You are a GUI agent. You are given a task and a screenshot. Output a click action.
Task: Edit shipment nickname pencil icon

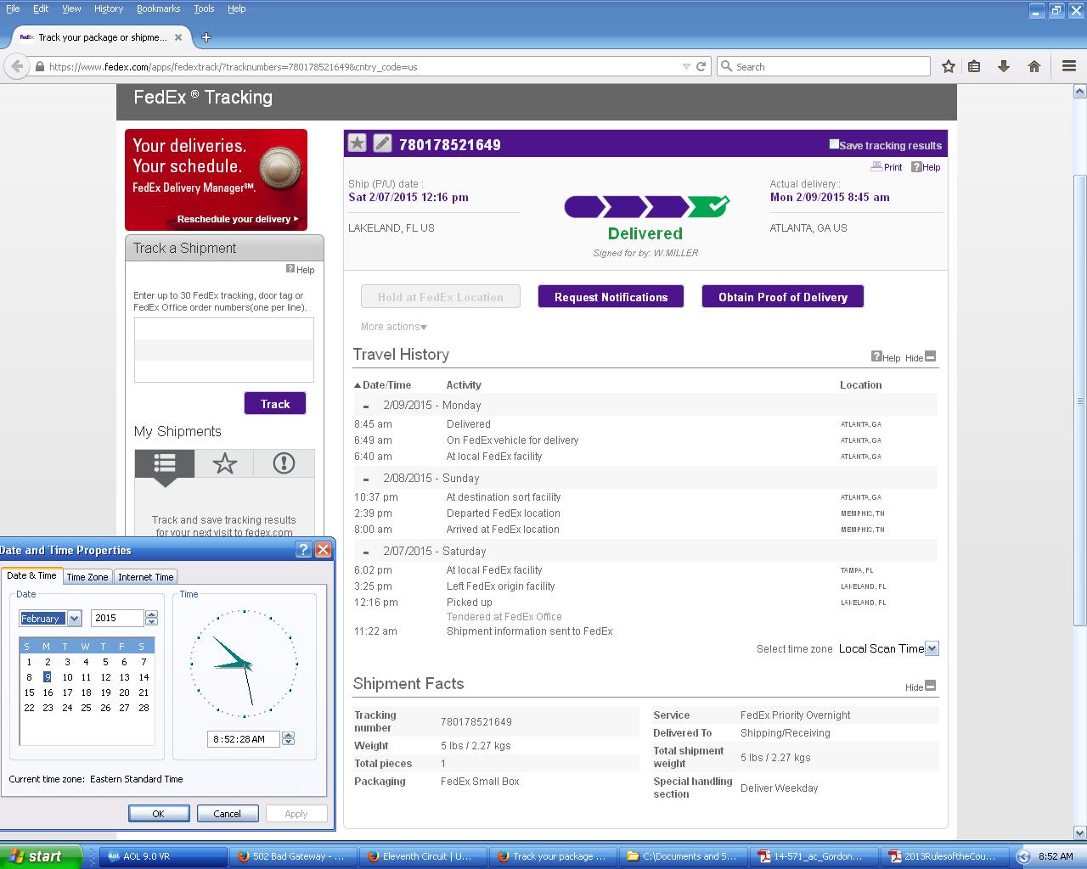[x=383, y=143]
